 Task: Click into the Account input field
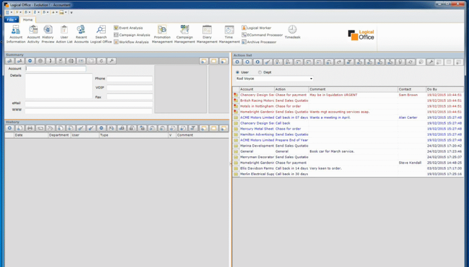(55, 69)
